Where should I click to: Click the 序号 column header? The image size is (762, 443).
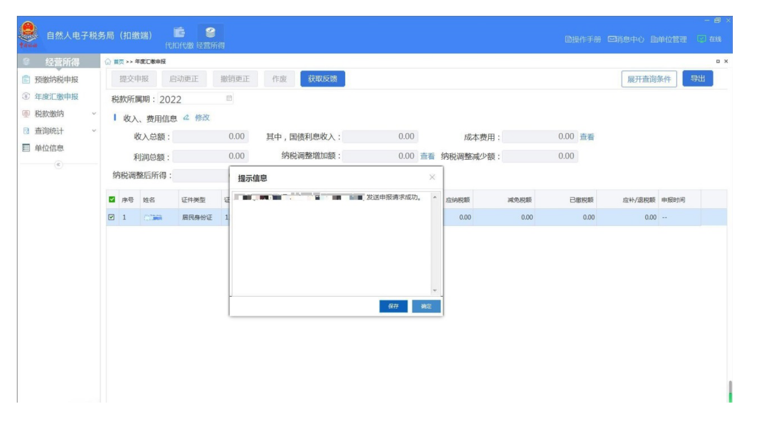click(128, 200)
